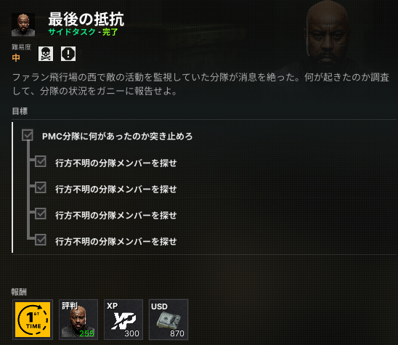Image resolution: width=398 pixels, height=345 pixels.
Task: Select the XP 300 reward tile
Action: (x=123, y=320)
